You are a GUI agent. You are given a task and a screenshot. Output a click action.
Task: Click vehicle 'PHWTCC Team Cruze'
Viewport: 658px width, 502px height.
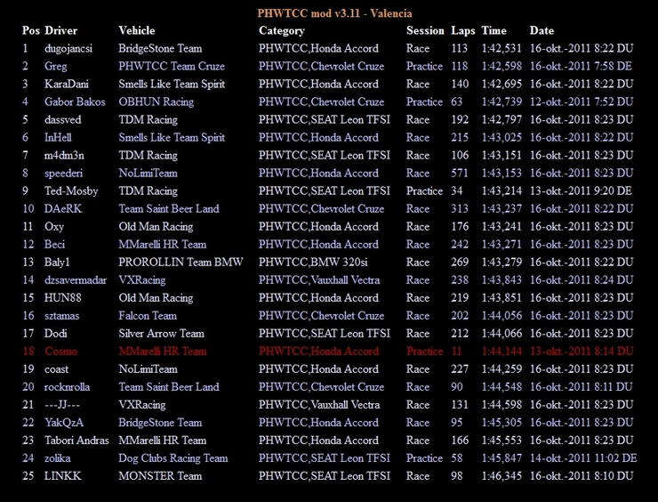pyautogui.click(x=172, y=67)
